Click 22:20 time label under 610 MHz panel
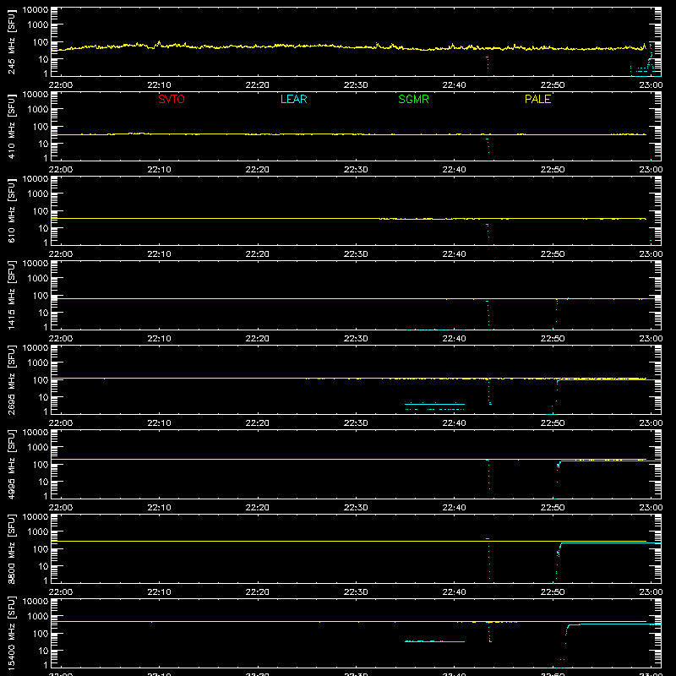The width and height of the screenshot is (676, 676). (x=258, y=254)
